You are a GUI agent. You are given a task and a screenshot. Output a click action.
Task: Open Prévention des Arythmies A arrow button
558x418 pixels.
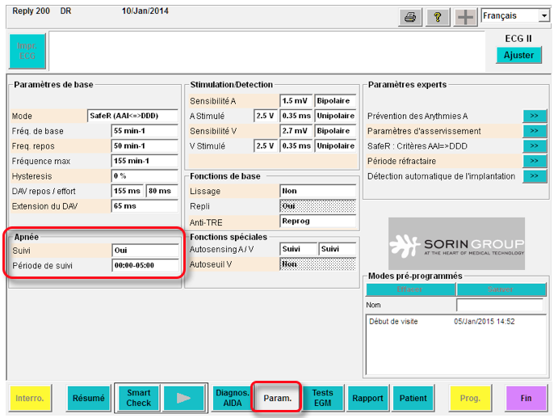click(x=535, y=116)
